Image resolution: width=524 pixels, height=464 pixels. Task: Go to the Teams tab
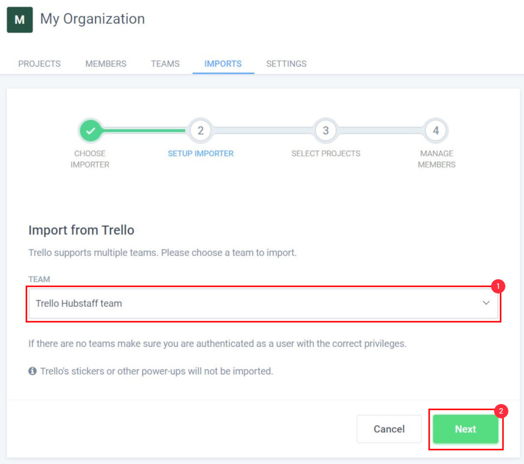click(x=165, y=64)
